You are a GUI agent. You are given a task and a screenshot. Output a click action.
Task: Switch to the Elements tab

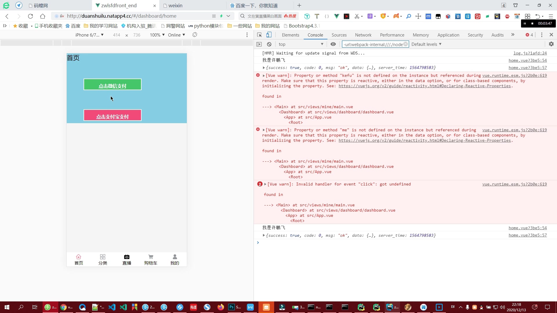click(x=290, y=35)
